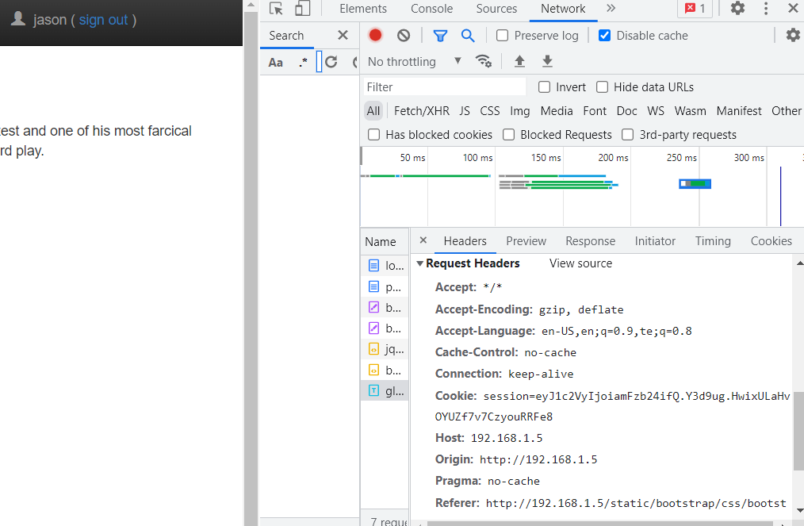Filter requests by Doc
The image size is (804, 526).
pos(626,111)
